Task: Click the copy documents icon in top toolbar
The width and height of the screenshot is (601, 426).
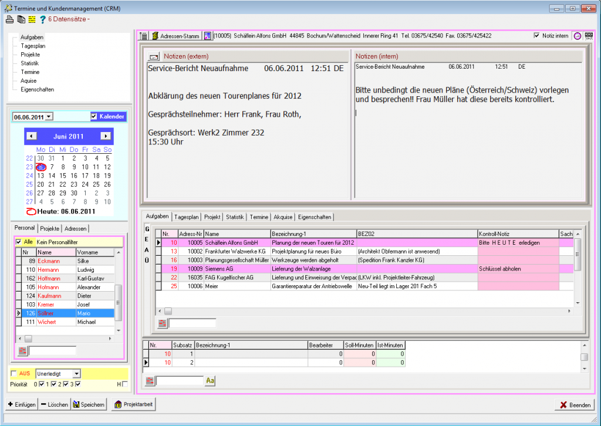Action: point(21,19)
